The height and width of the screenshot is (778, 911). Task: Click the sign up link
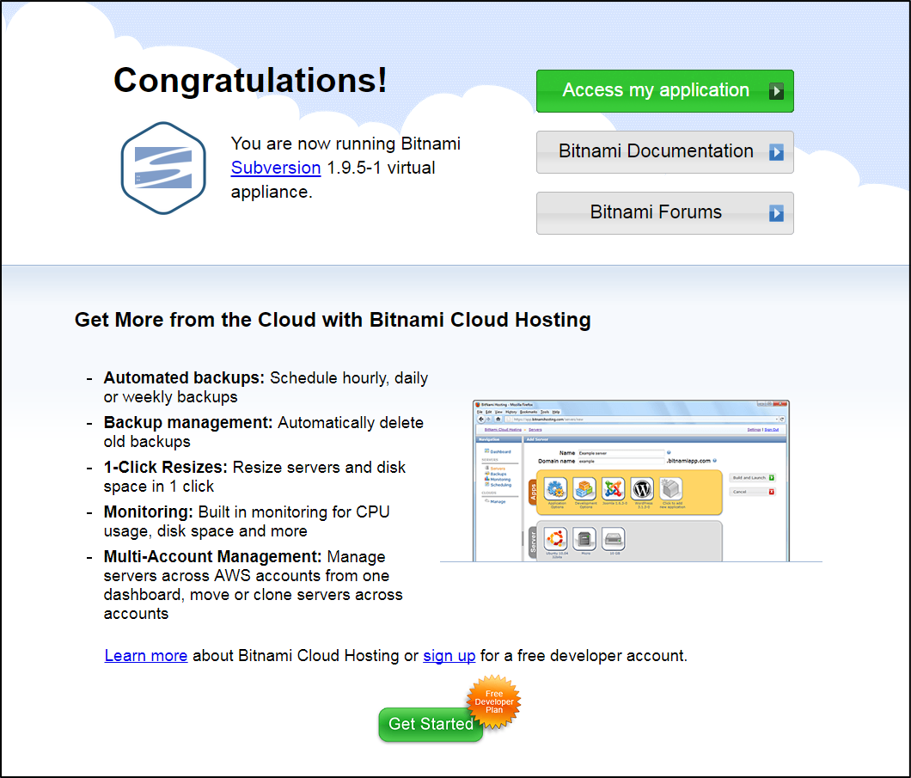(x=449, y=655)
